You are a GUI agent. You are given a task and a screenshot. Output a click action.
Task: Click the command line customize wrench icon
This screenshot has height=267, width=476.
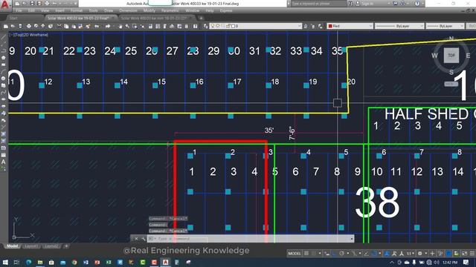143,239
